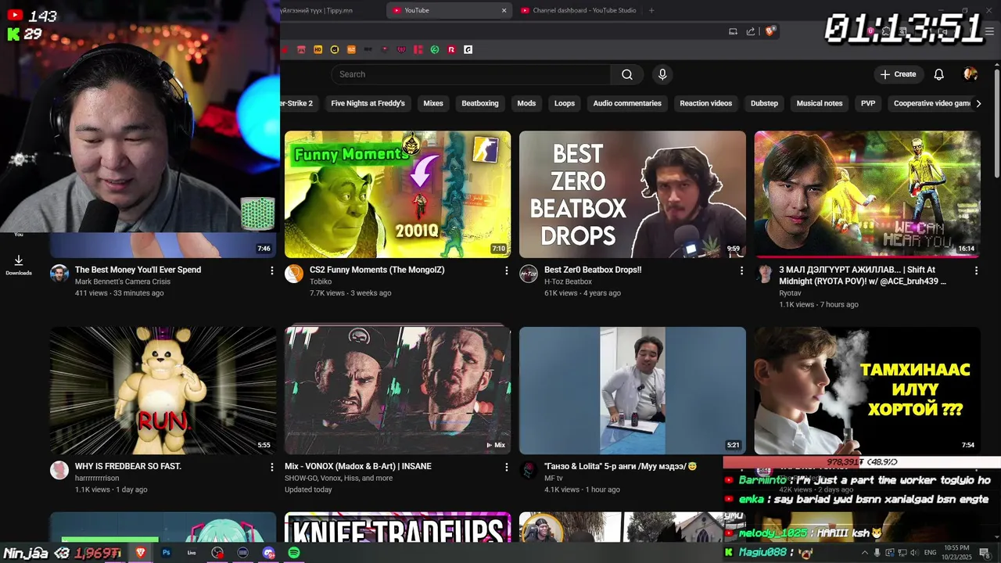This screenshot has height=563, width=1001.
Task: Open more options for VONOX mix
Action: click(507, 467)
